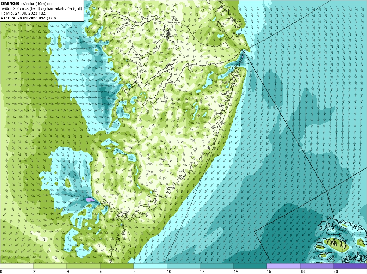Click the 10–12 m/s turquoise swatch
This screenshot has height=274, width=367.
tap(183, 266)
